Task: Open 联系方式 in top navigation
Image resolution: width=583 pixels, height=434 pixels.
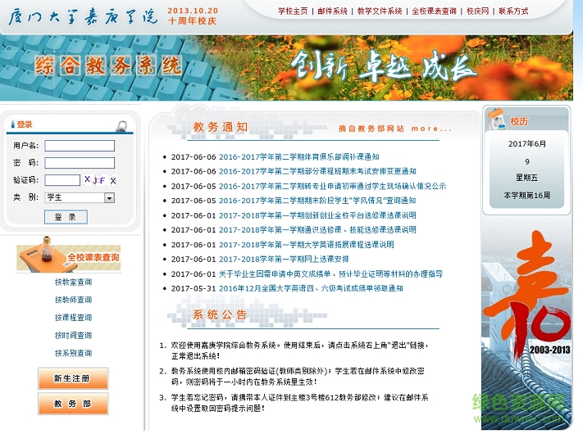Action: (513, 11)
